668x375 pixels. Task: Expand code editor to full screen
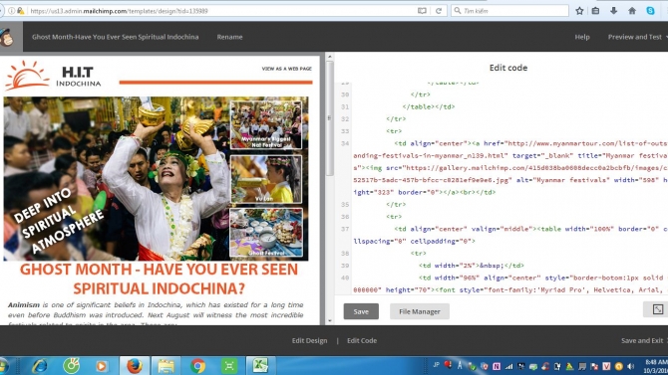pyautogui.click(x=657, y=309)
